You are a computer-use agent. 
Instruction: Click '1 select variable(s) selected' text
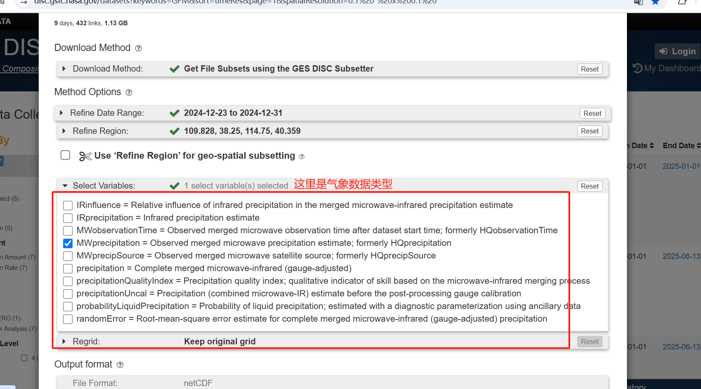point(236,186)
